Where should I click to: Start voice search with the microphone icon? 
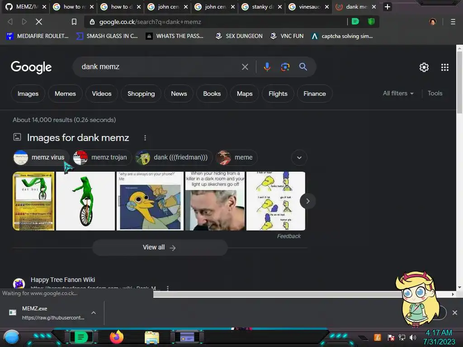pos(267,67)
